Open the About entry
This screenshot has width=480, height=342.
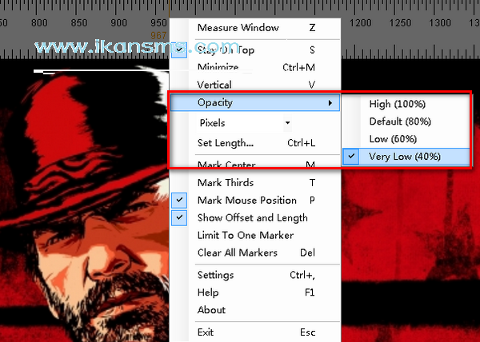[x=211, y=310]
